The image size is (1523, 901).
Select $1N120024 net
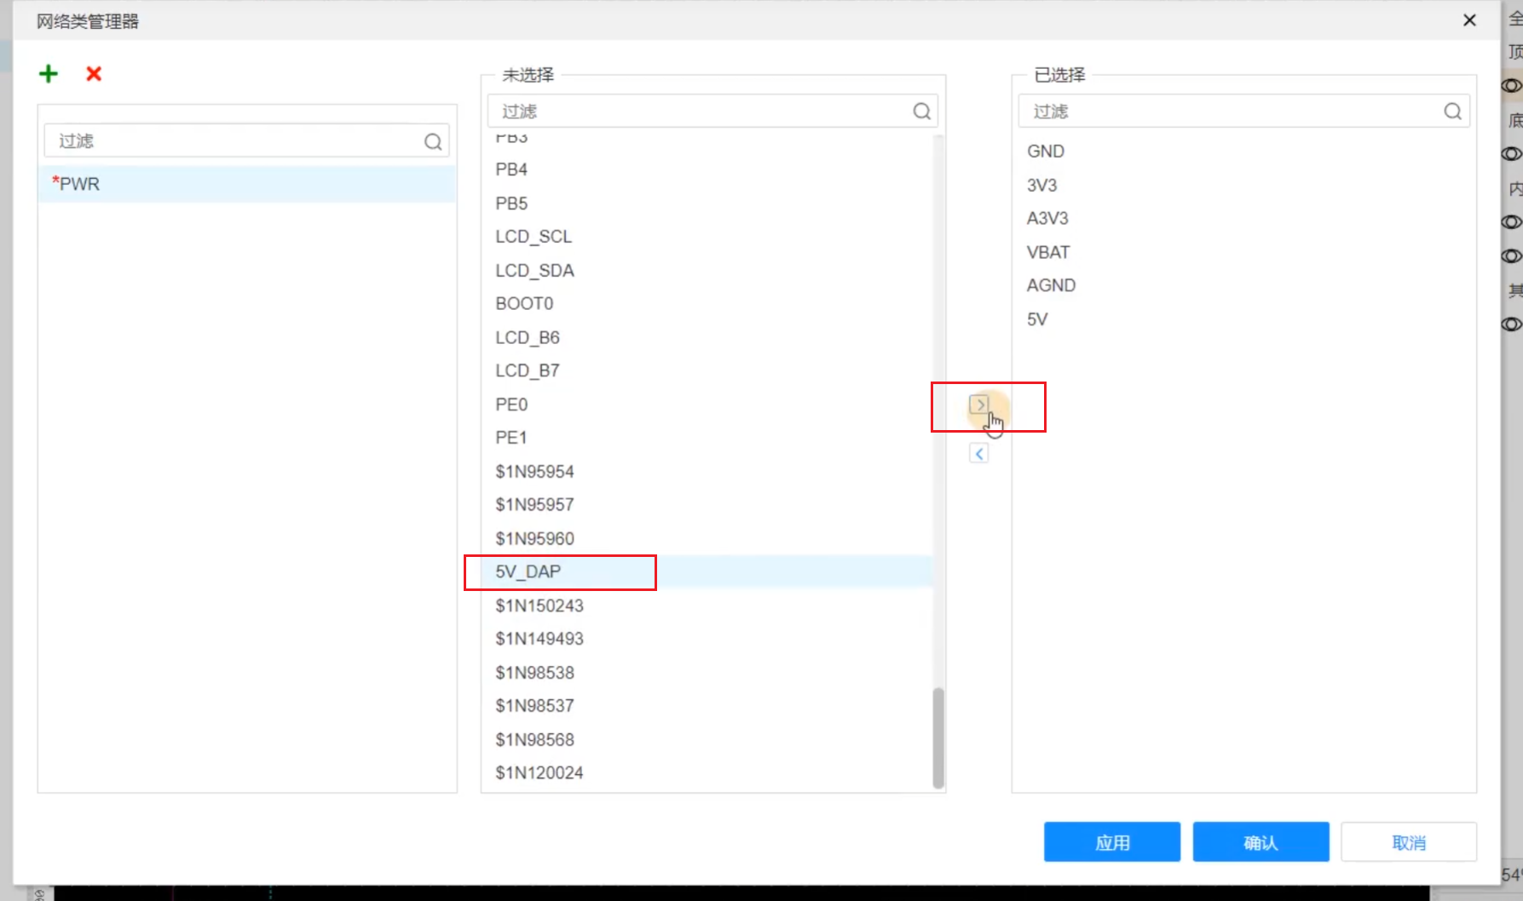click(x=707, y=773)
